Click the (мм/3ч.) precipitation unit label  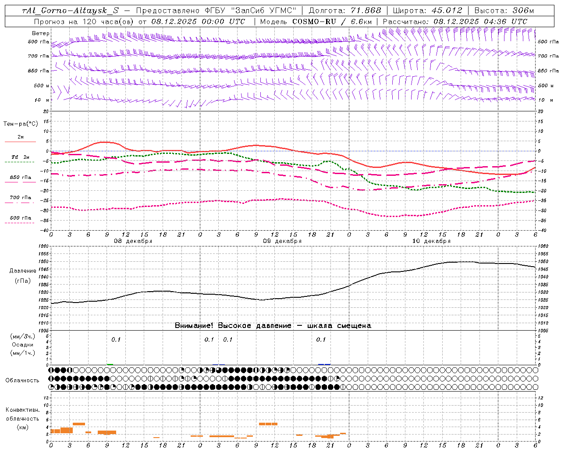pyautogui.click(x=23, y=336)
